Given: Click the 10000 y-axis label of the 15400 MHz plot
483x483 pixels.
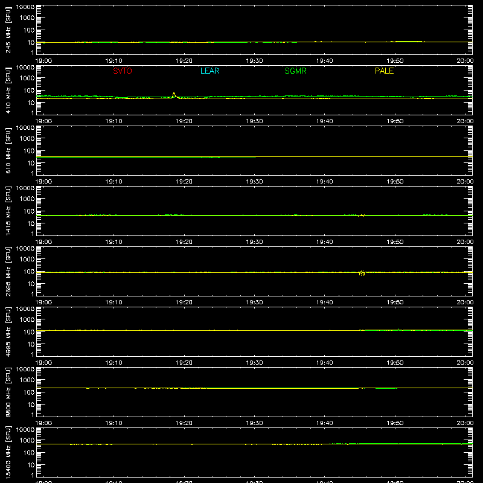Looking at the screenshot, I should click(x=25, y=430).
